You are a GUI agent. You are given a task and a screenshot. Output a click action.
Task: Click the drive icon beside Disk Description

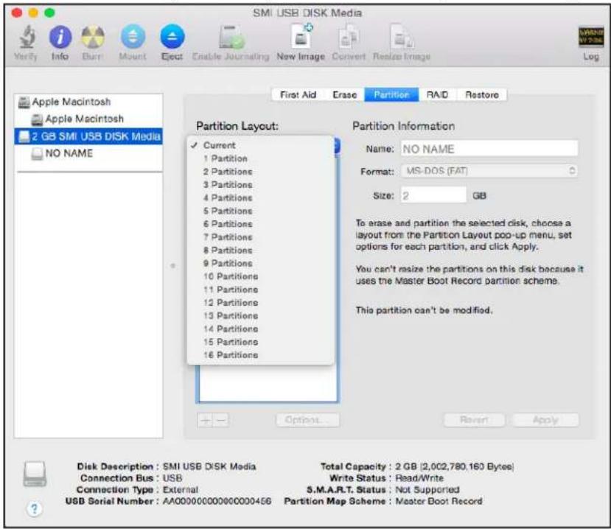(35, 474)
